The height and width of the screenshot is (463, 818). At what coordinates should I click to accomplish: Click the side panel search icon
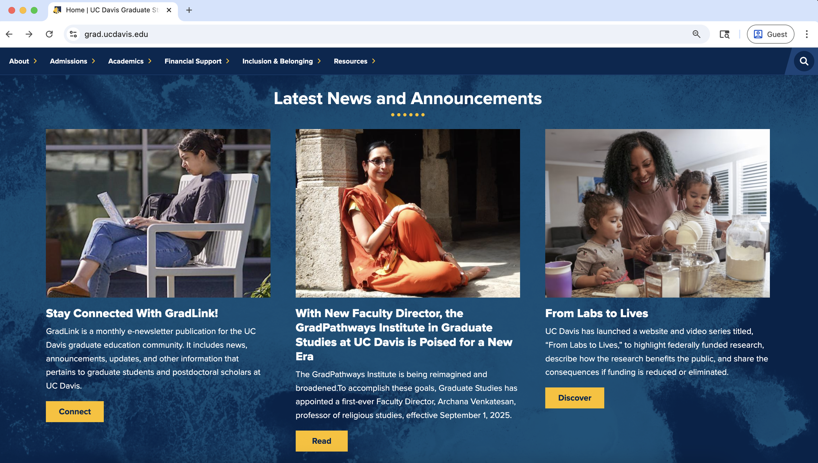[724, 34]
